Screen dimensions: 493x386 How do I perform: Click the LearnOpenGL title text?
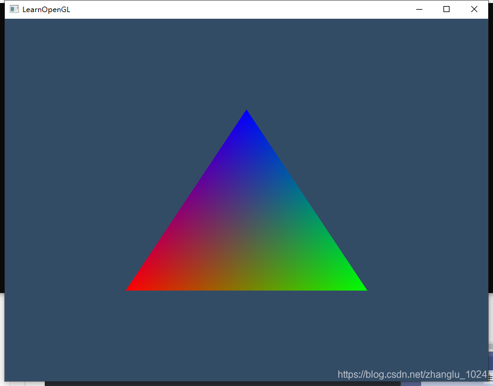coord(46,10)
